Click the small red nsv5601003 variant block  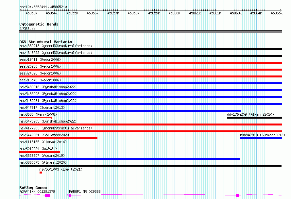coord(41,173)
